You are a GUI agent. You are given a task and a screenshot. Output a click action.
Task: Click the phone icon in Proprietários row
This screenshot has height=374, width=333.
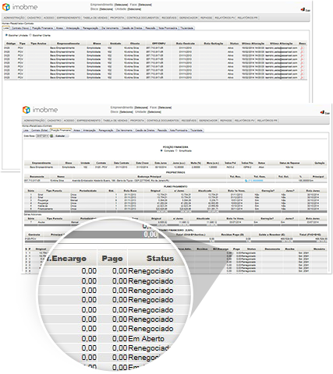pos(246,181)
